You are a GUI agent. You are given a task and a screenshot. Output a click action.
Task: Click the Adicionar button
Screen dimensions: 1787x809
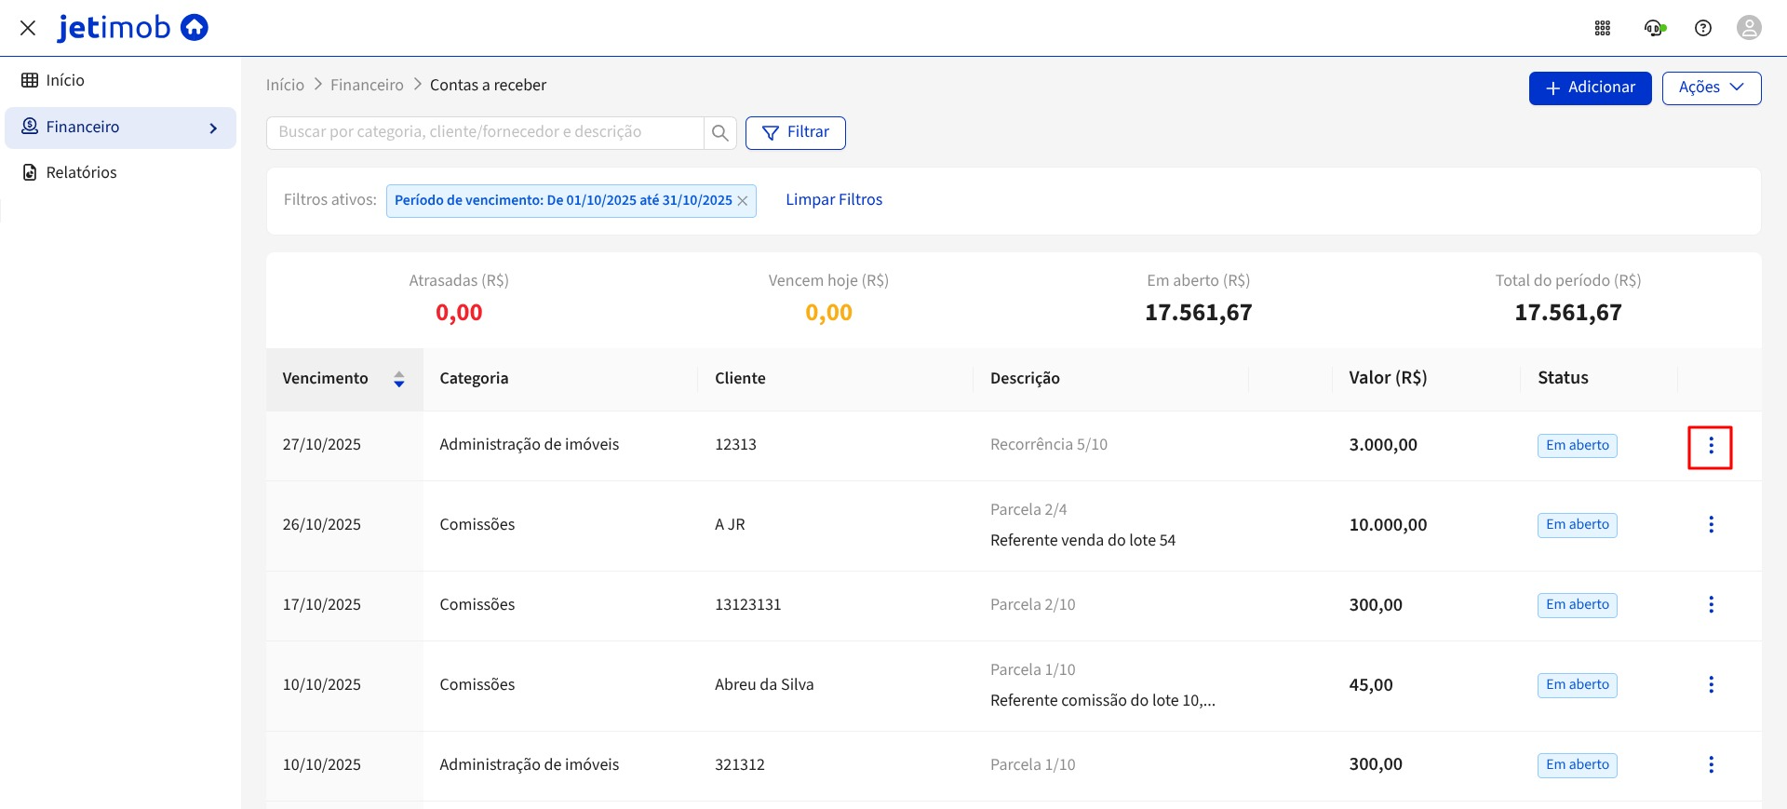click(x=1590, y=88)
